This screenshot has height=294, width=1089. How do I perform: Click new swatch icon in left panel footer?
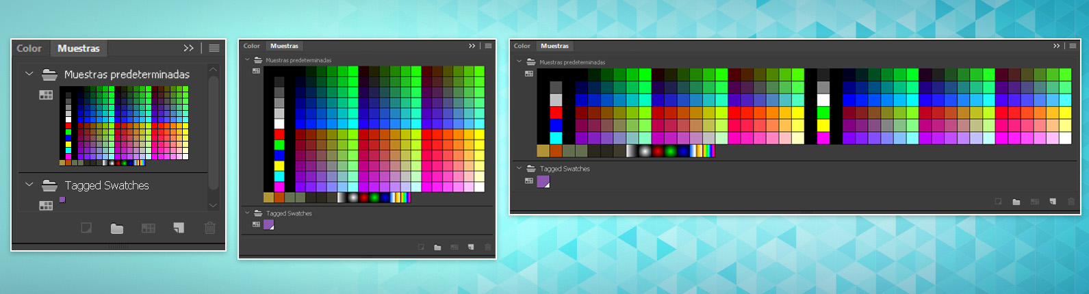(178, 228)
